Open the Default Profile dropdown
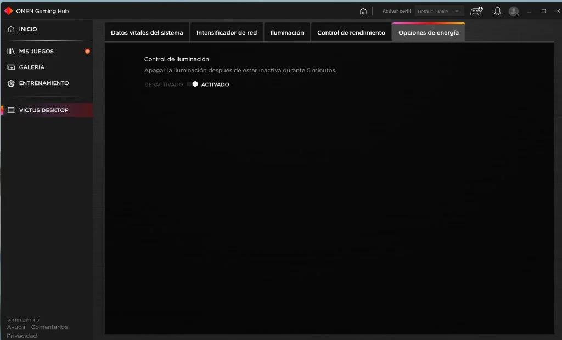 (x=439, y=11)
